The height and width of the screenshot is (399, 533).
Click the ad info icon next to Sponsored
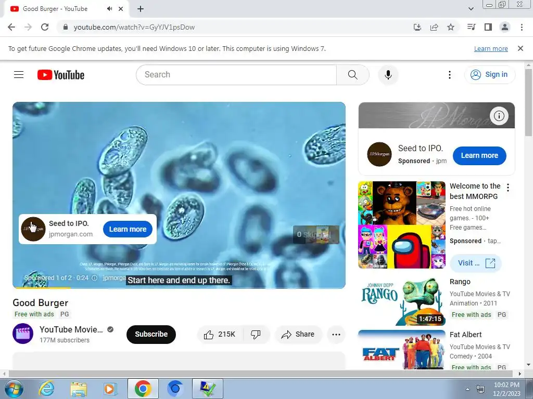[x=95, y=278]
